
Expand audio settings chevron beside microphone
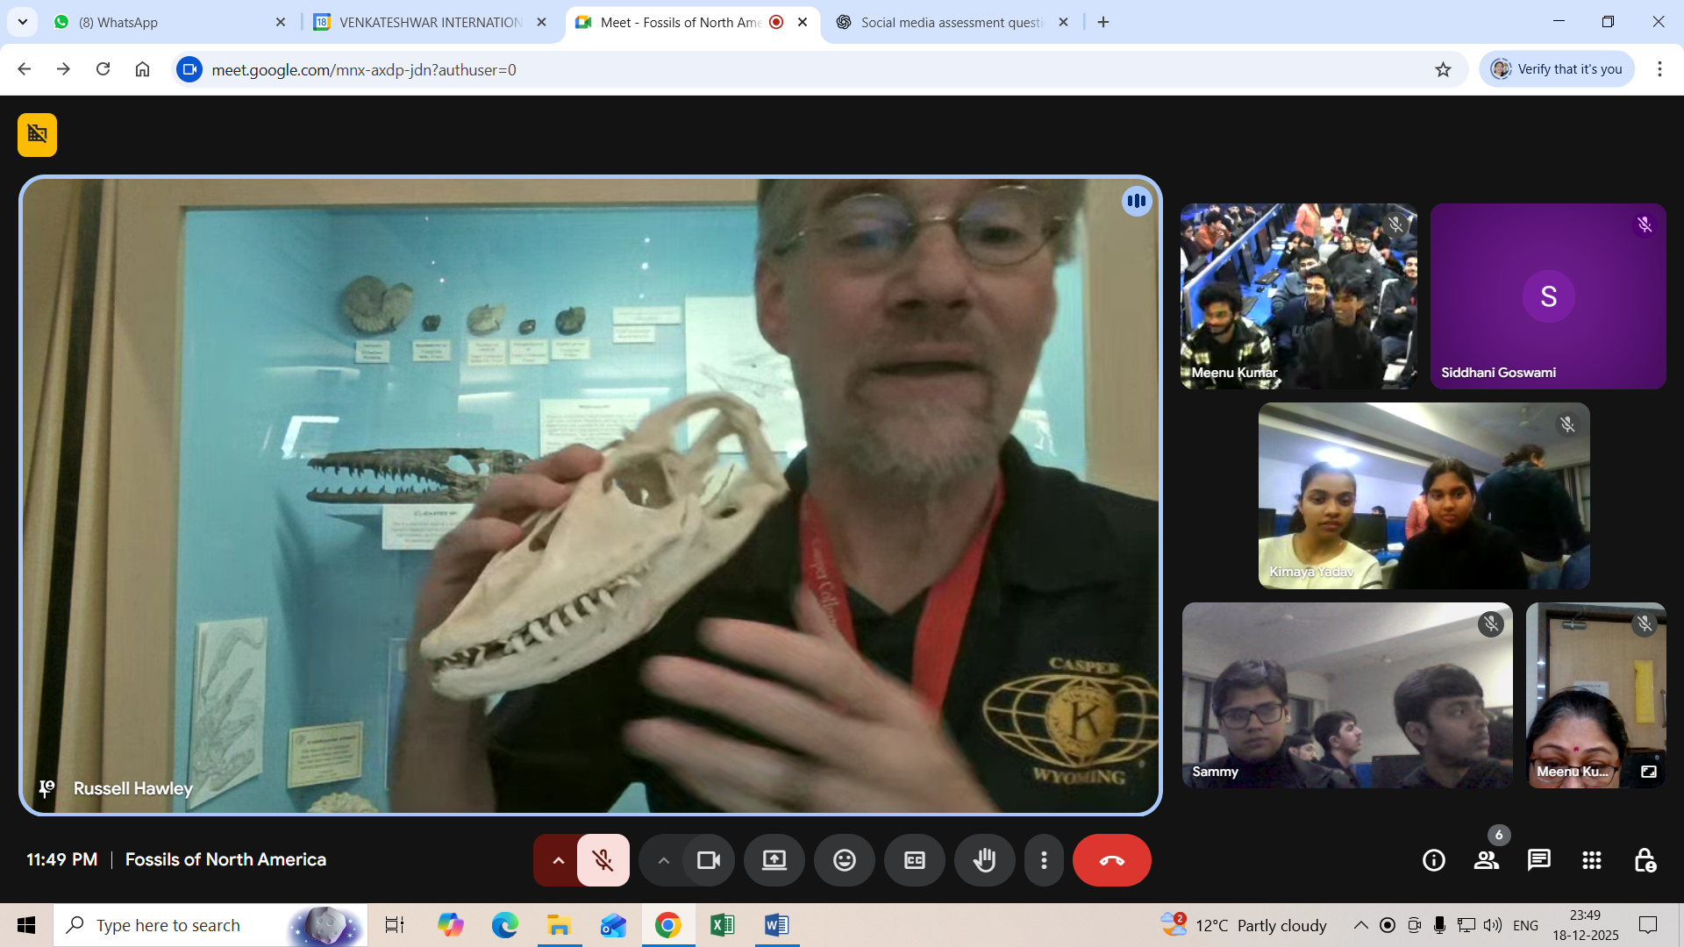tap(558, 860)
